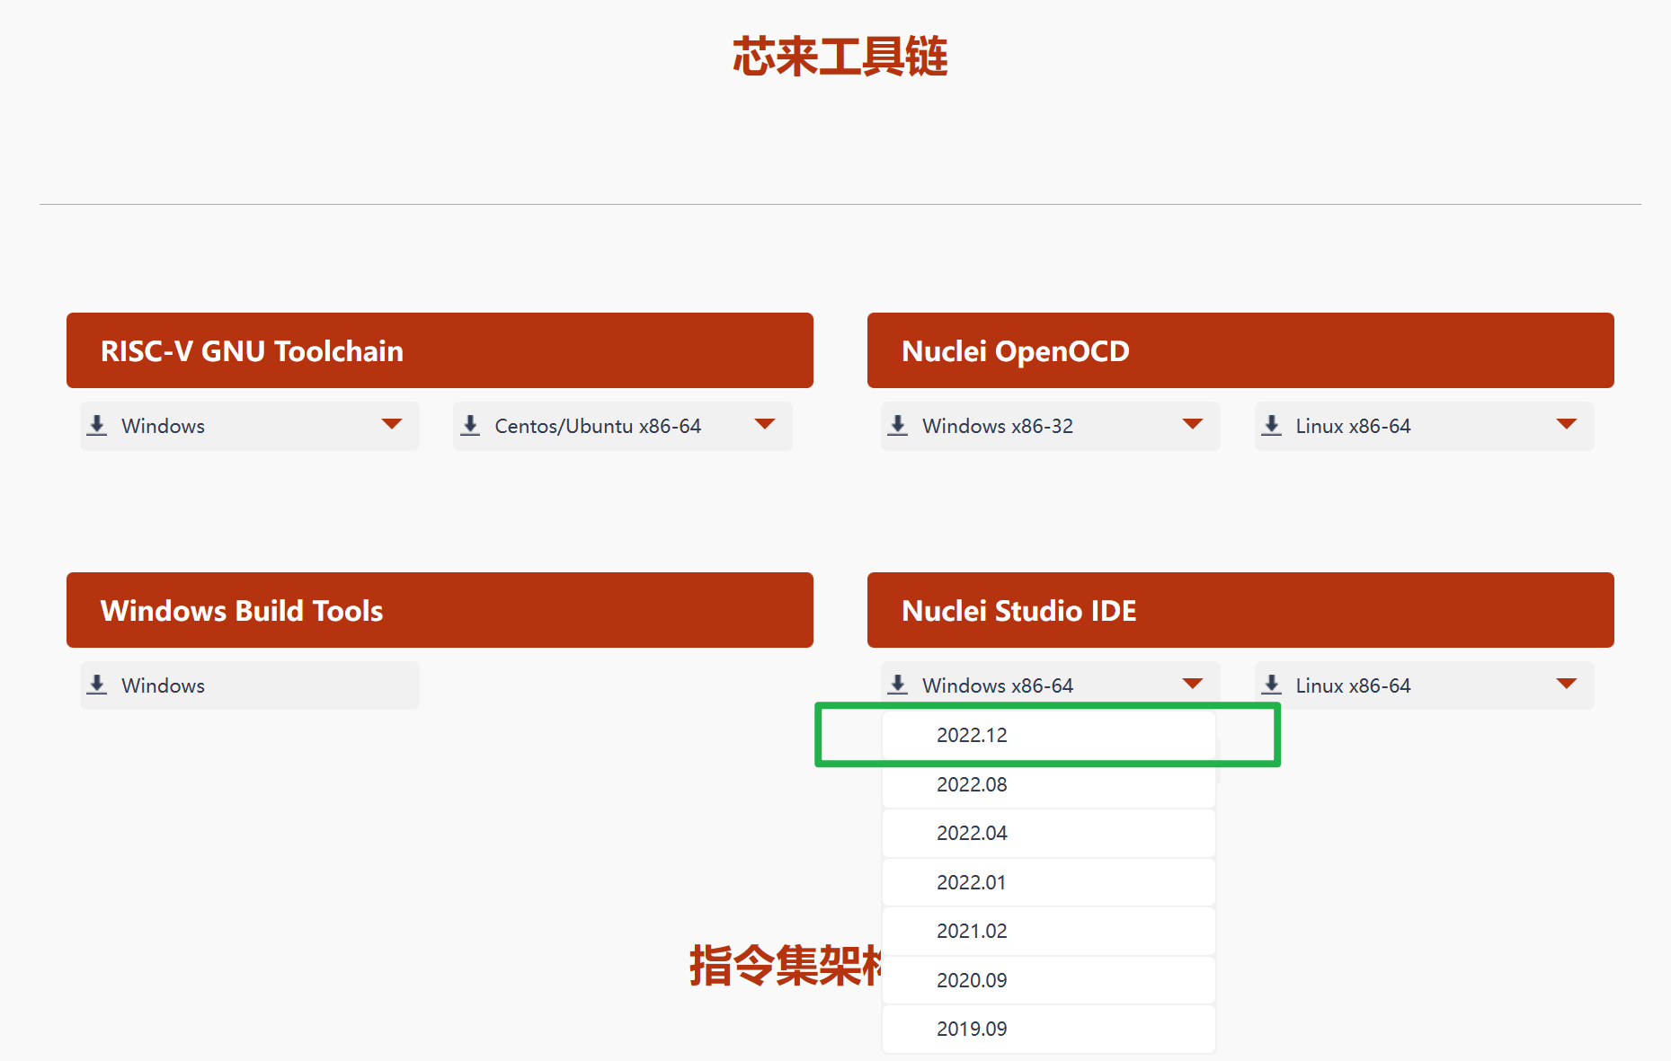Click the RISC-V GNU Toolchain header

[440, 350]
